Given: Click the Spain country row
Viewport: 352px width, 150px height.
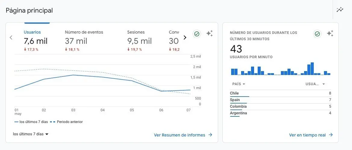Looking at the screenshot, I should [280, 100].
